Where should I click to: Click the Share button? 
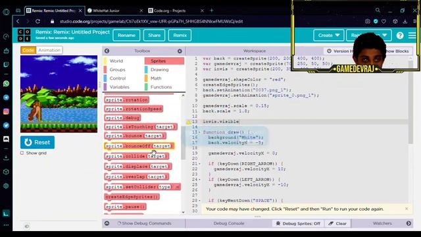[x=154, y=35]
